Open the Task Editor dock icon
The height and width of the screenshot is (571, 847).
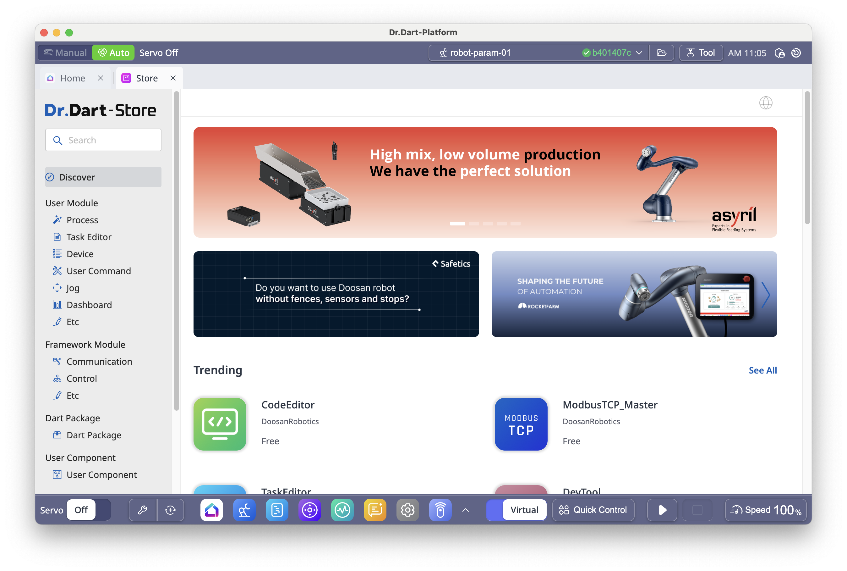277,510
